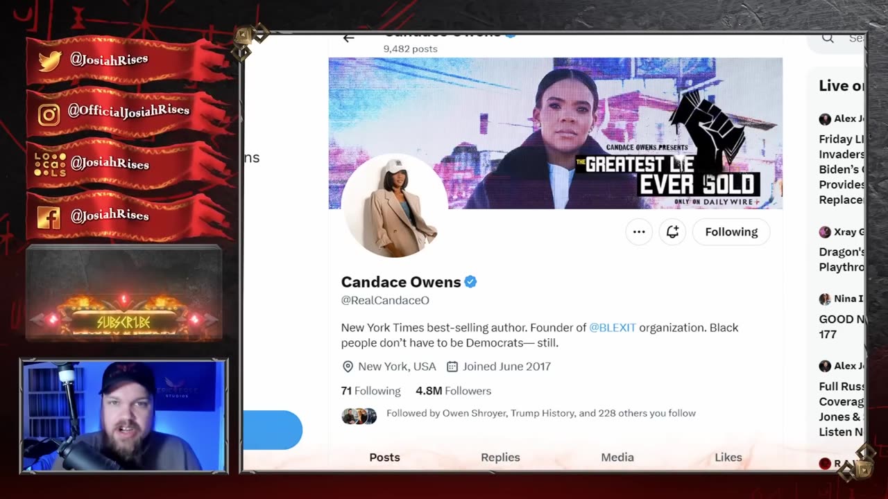Click the Facebook icon on the @JosiahRises banner

[x=49, y=218]
